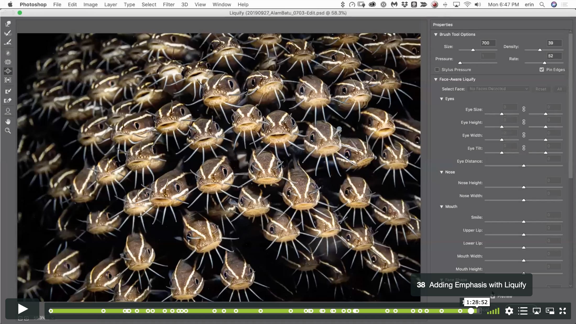Enable the Stylus Pressure checkbox

click(437, 70)
